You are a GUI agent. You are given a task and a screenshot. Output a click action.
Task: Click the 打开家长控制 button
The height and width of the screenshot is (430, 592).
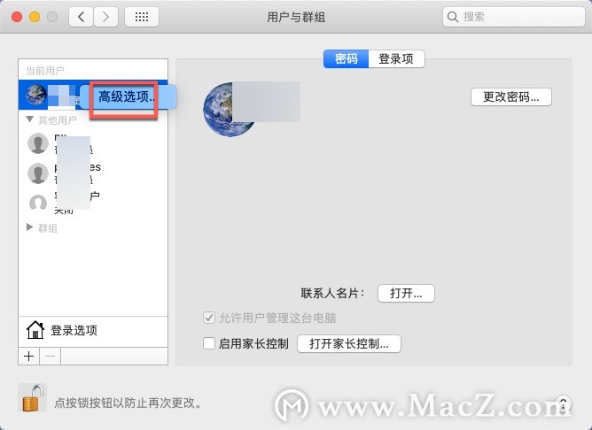pos(349,343)
